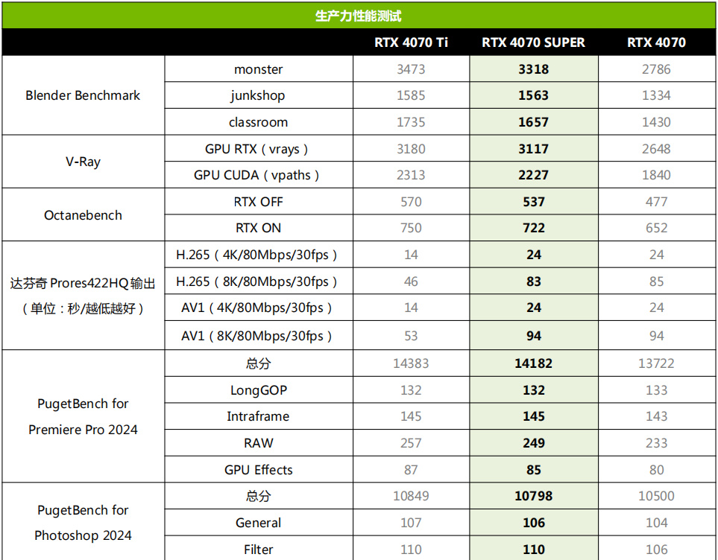
Task: Select the junkshop row label
Action: point(258,95)
